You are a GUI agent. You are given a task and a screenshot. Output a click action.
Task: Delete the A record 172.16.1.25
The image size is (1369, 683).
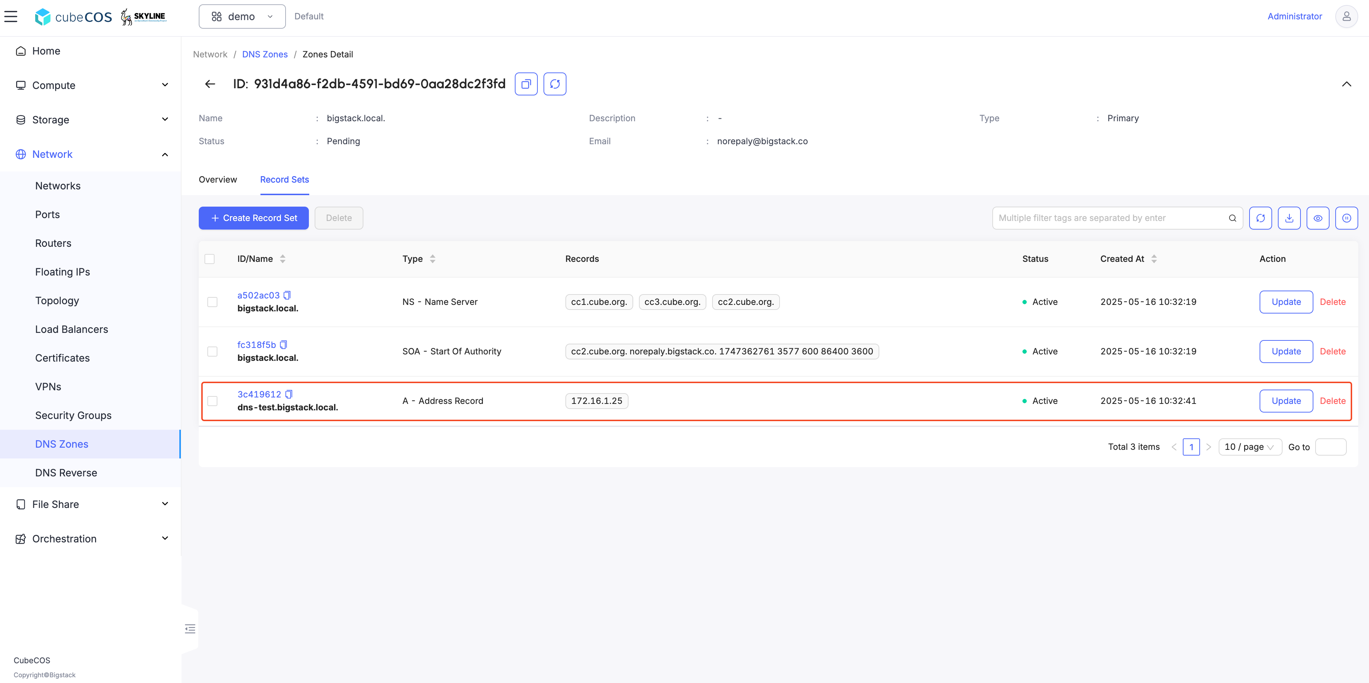[1332, 401]
